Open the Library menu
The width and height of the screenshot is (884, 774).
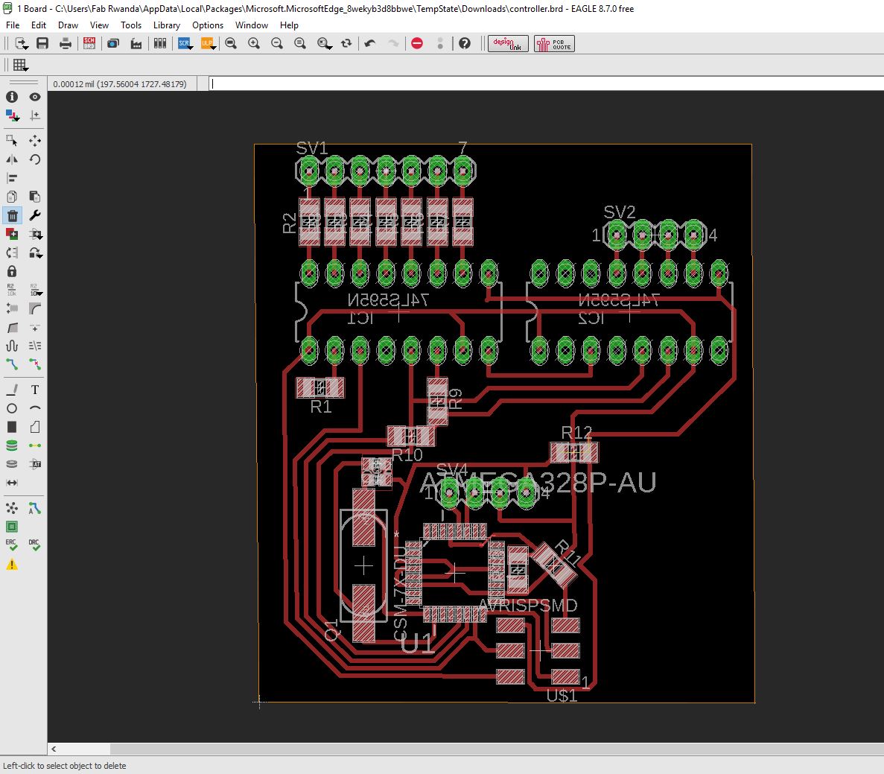pos(166,25)
